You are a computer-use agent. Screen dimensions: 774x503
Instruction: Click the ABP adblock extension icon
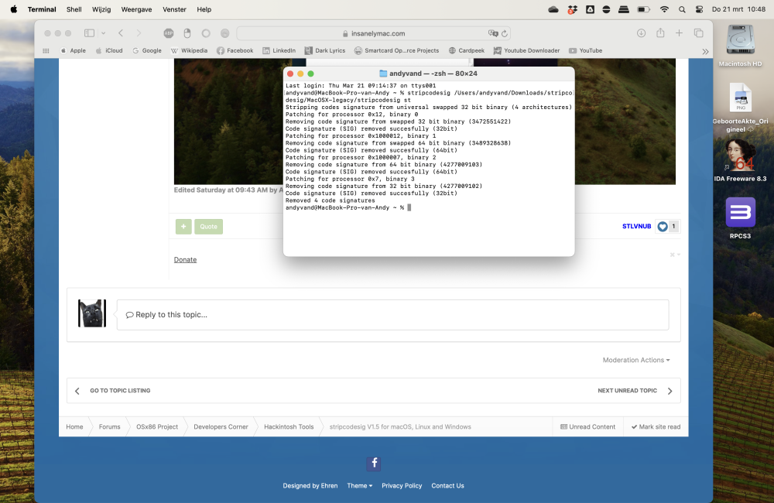(x=168, y=33)
